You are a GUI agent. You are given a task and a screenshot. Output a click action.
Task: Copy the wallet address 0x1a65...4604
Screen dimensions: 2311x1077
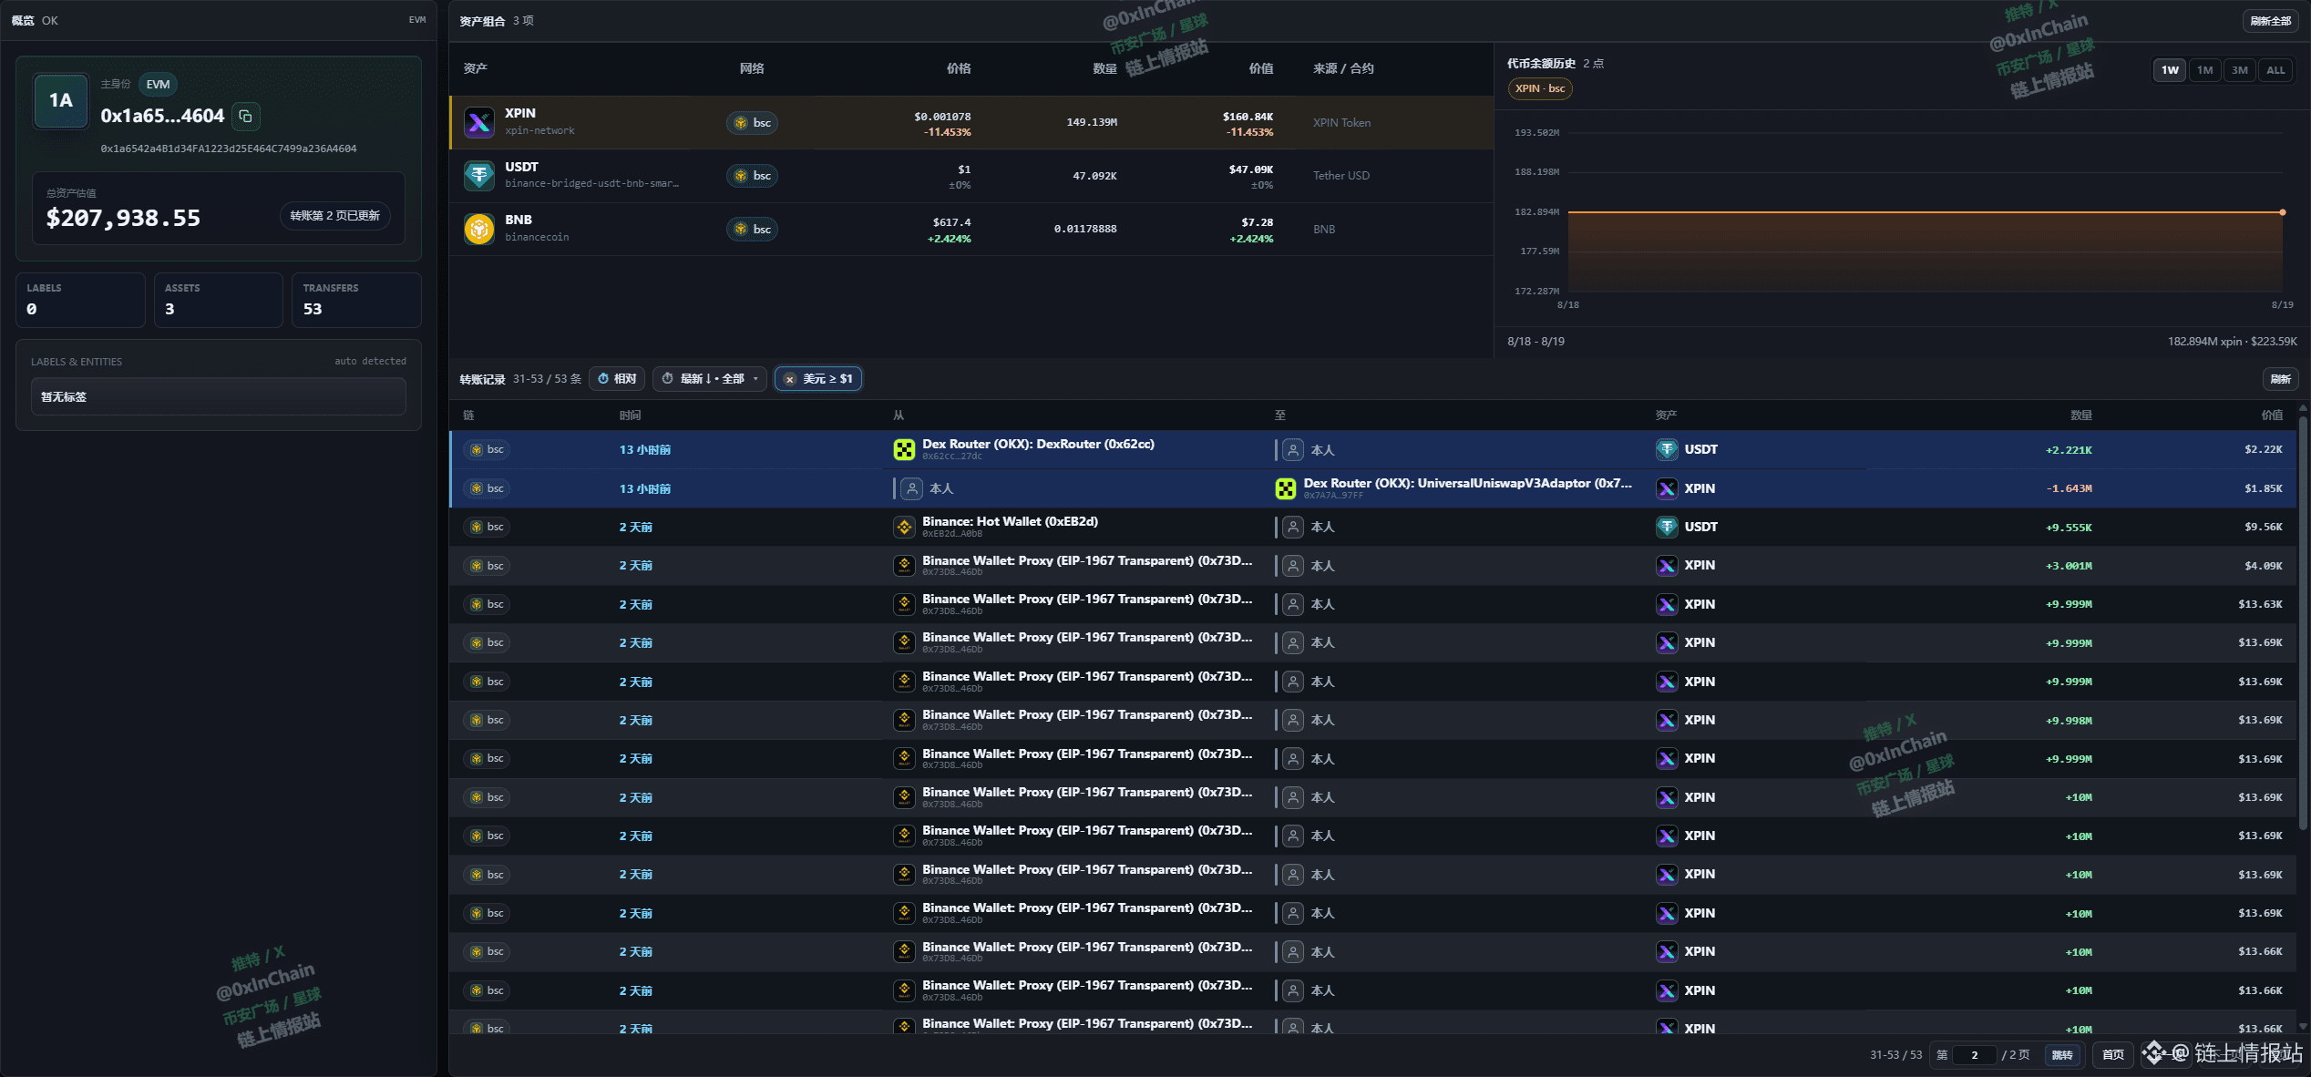coord(245,116)
